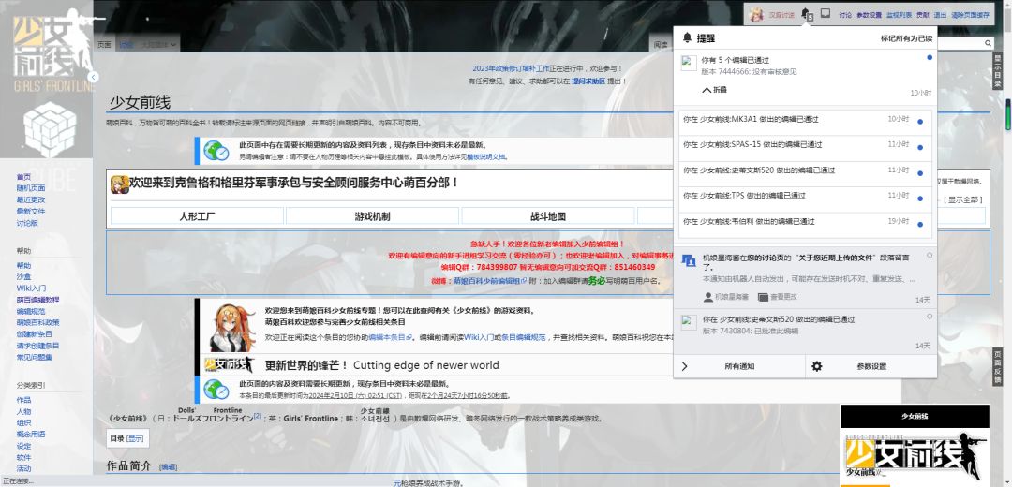Mark the SPAS-15 notification as read

tap(920, 147)
